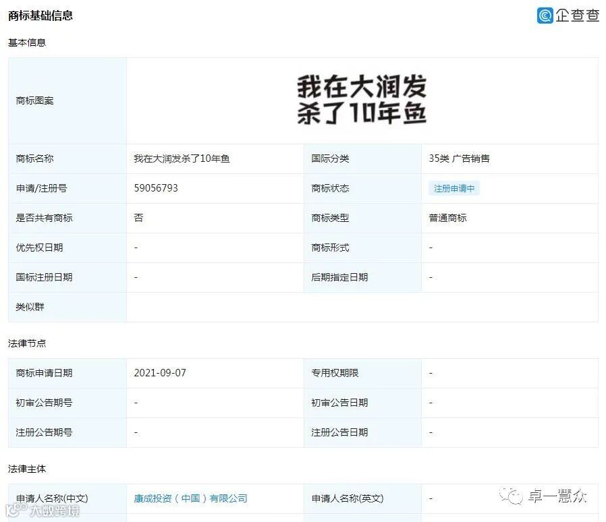The image size is (606, 522).
Task: Click the 后期指定日期 label cell
Action: [x=362, y=277]
